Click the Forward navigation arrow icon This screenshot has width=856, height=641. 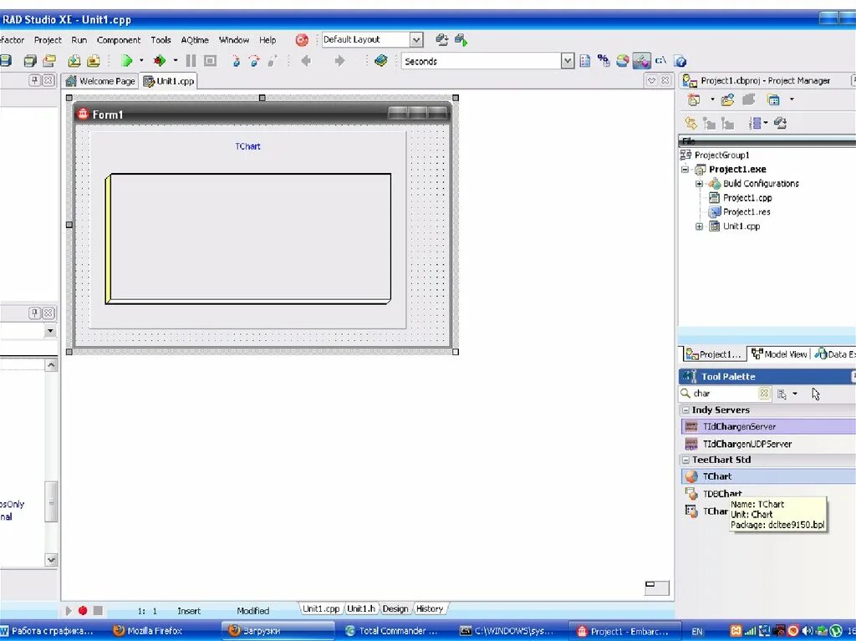pyautogui.click(x=339, y=61)
